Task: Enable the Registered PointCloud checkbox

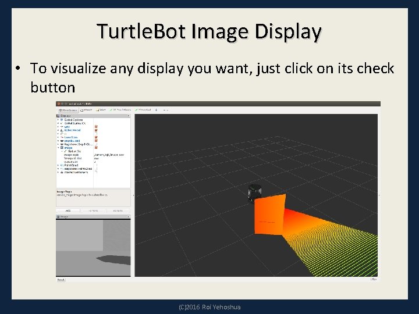Action: pos(96,169)
